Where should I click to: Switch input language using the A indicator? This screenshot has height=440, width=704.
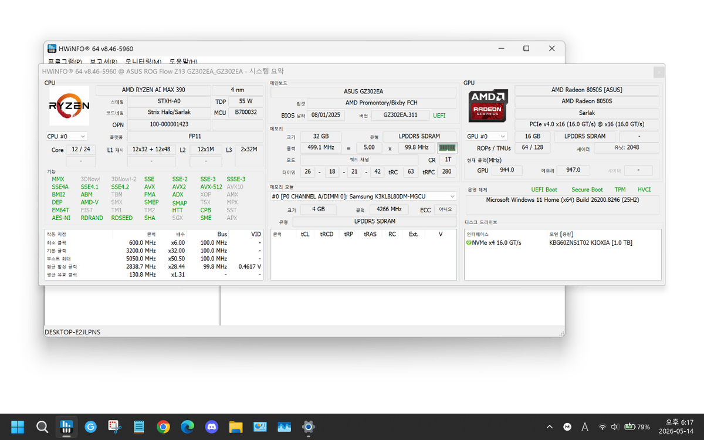[x=585, y=427]
